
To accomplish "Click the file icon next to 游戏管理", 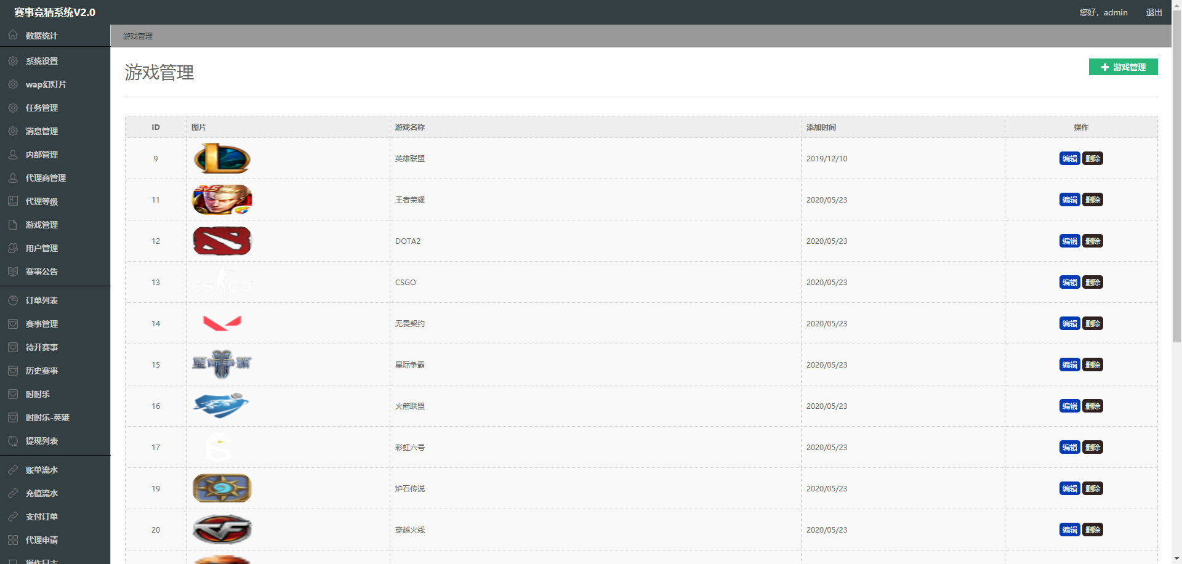I will click(13, 225).
